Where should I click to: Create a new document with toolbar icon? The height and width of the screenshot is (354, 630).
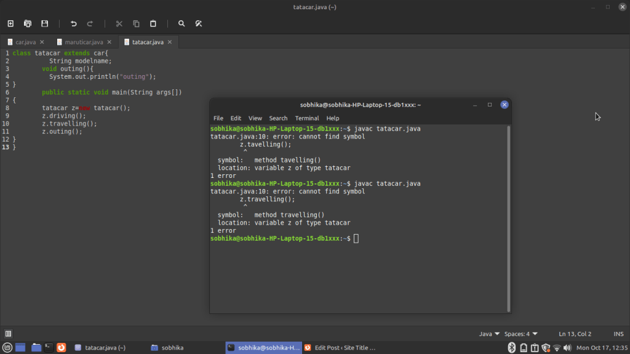click(x=10, y=23)
